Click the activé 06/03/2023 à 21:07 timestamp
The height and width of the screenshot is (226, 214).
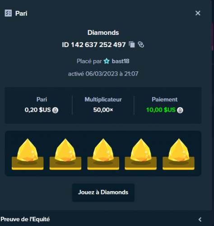(x=103, y=74)
